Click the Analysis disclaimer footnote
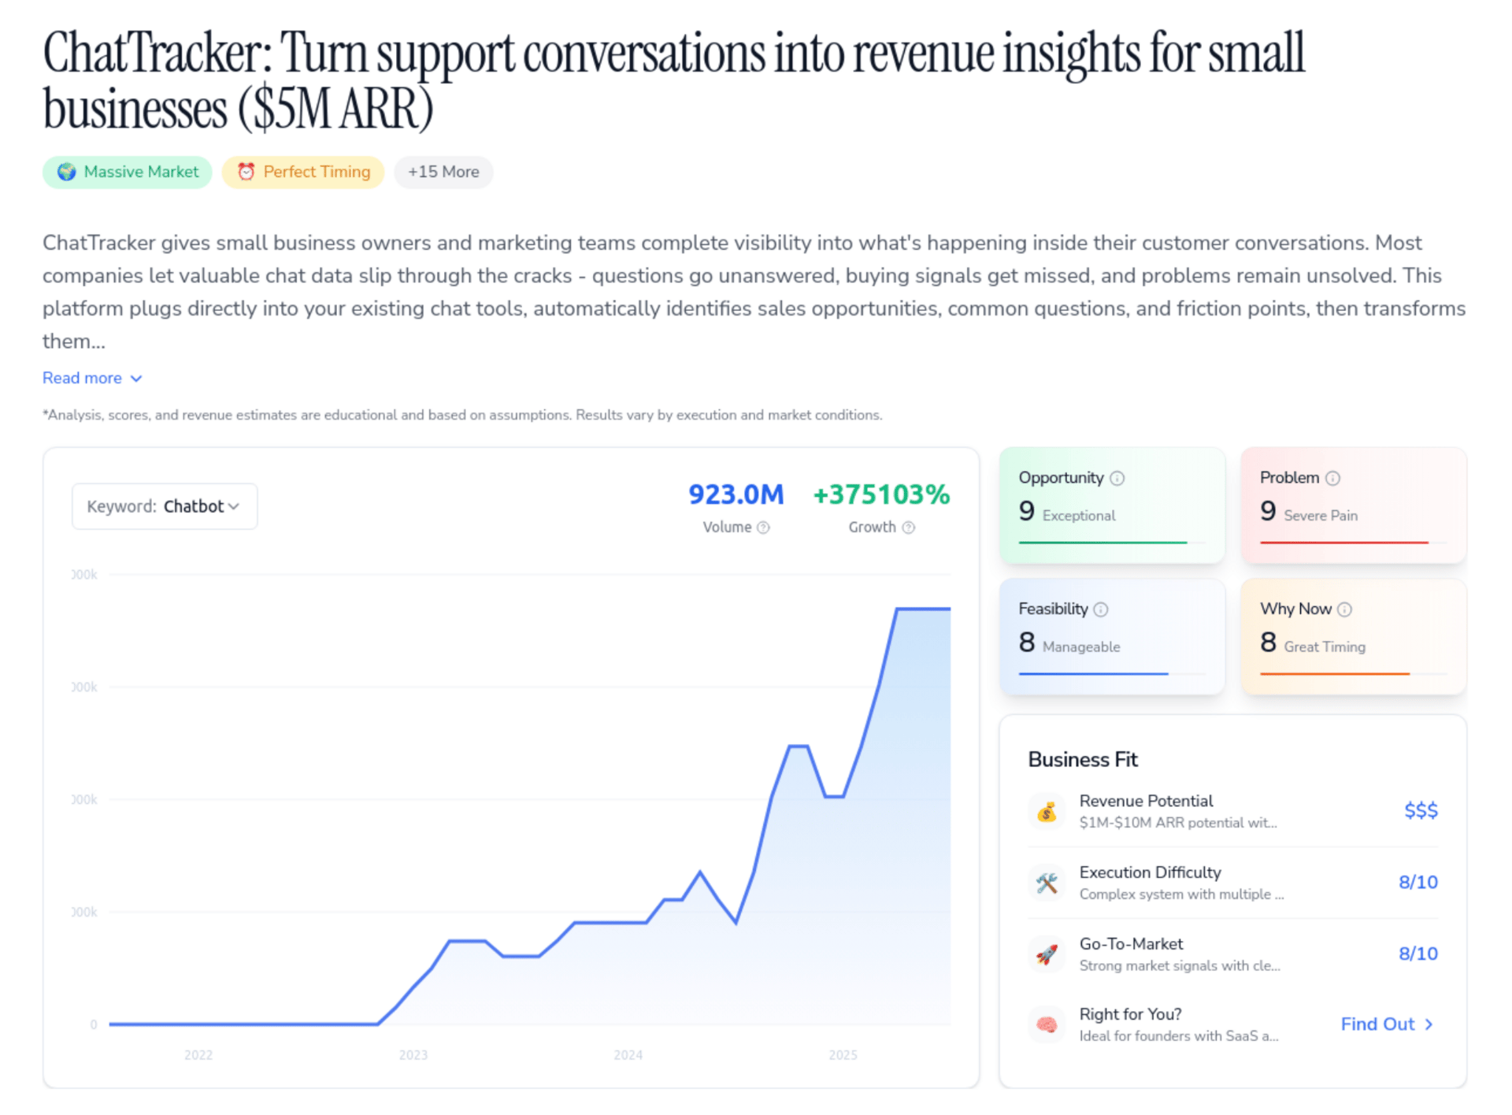Image resolution: width=1512 pixels, height=1115 pixels. (462, 415)
